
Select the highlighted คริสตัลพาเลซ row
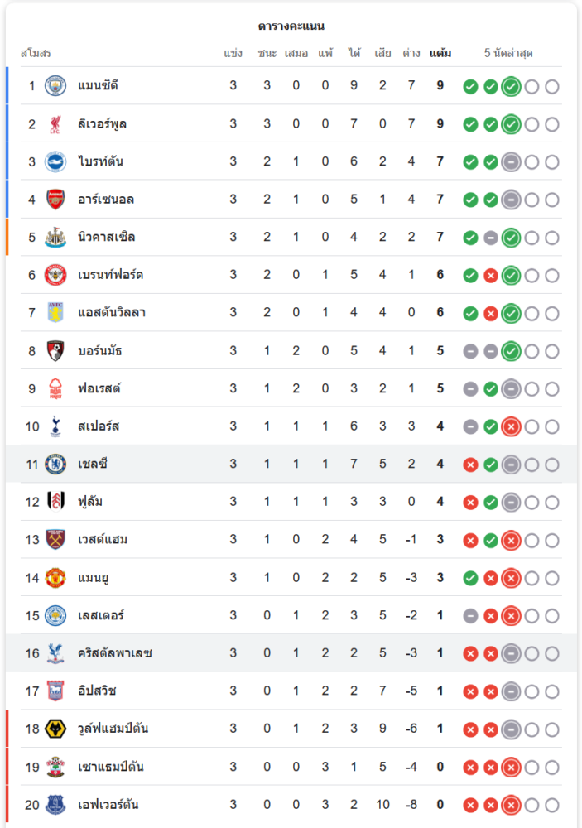(290, 653)
